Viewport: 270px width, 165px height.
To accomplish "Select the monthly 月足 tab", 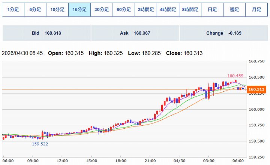I will (256, 10).
